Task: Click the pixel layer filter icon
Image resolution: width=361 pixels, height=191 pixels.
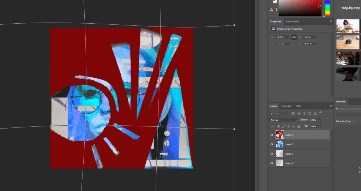Action: (293, 114)
